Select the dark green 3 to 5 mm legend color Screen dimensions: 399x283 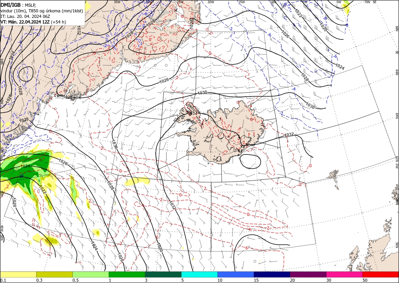pos(163,274)
